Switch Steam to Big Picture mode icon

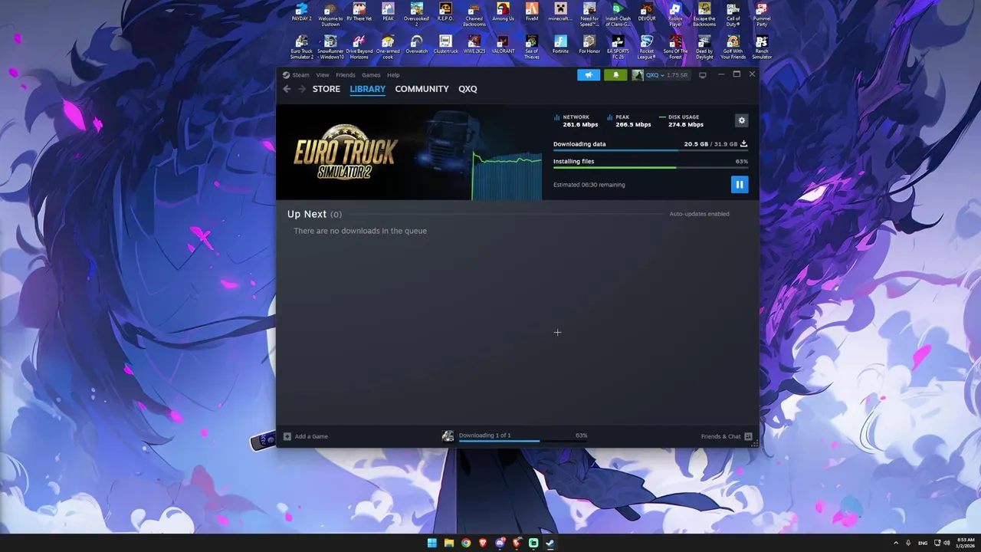(x=703, y=75)
